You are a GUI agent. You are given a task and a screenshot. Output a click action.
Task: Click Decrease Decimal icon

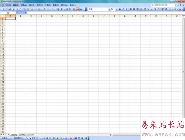(158, 9)
